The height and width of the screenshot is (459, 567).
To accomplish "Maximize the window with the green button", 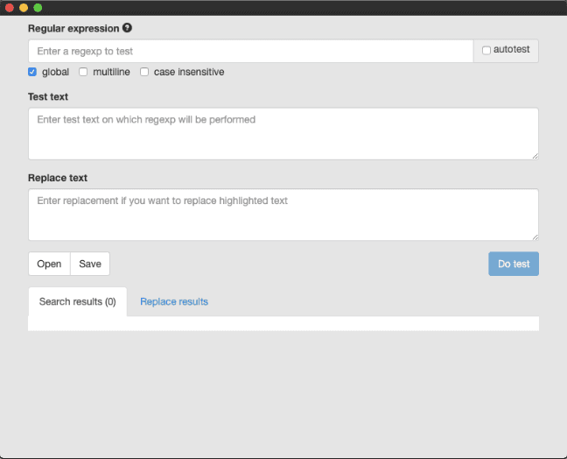I will tap(38, 7).
